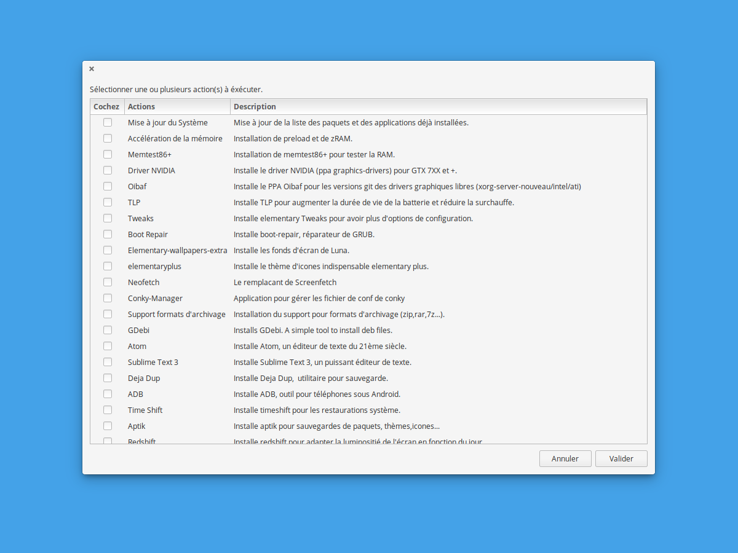Confirm with the Valider button
The width and height of the screenshot is (738, 553).
tap(621, 458)
